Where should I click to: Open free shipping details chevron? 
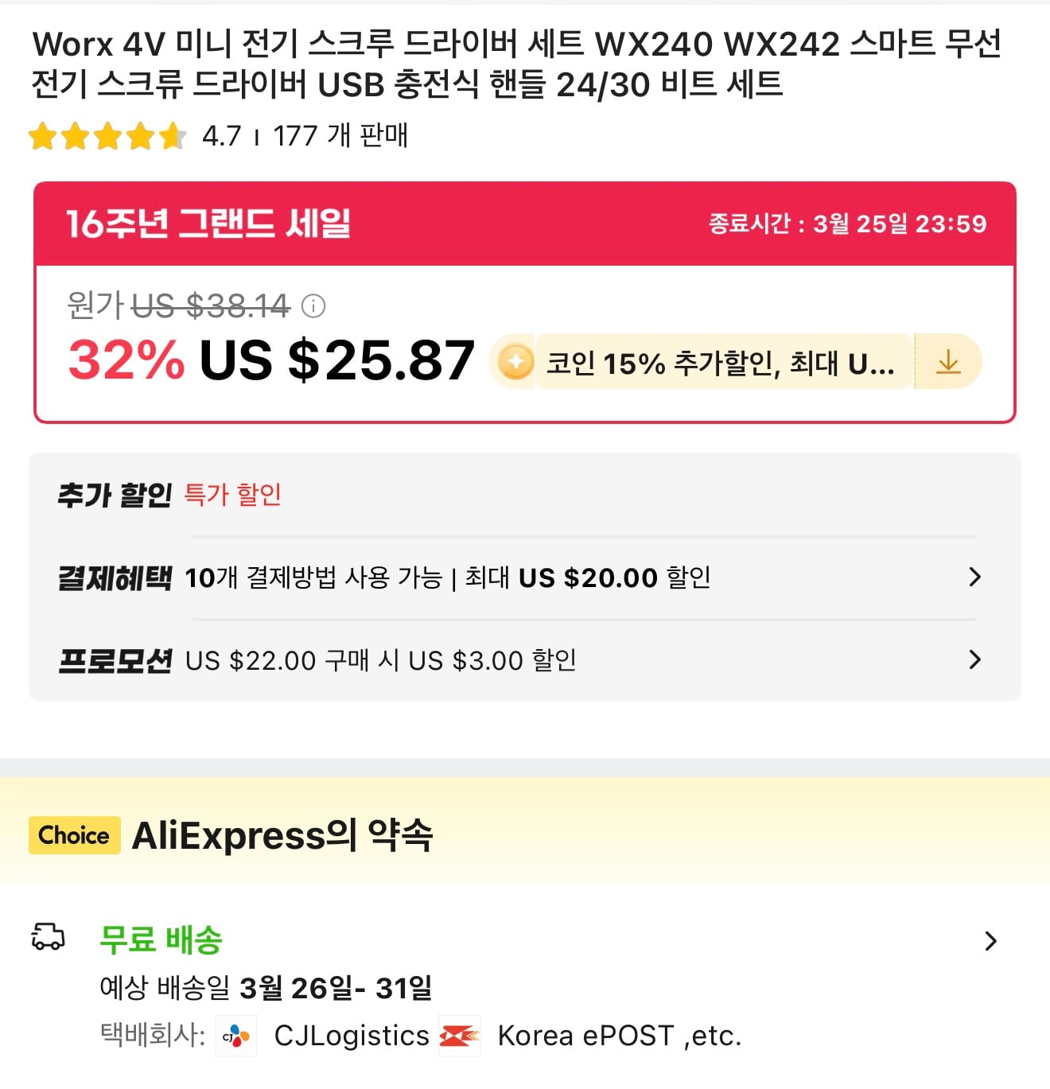tap(990, 941)
